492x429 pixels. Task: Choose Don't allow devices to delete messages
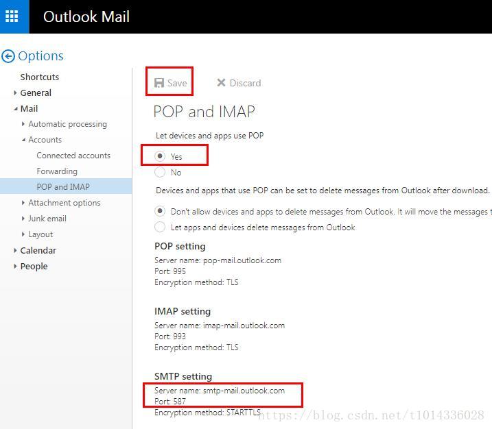160,211
